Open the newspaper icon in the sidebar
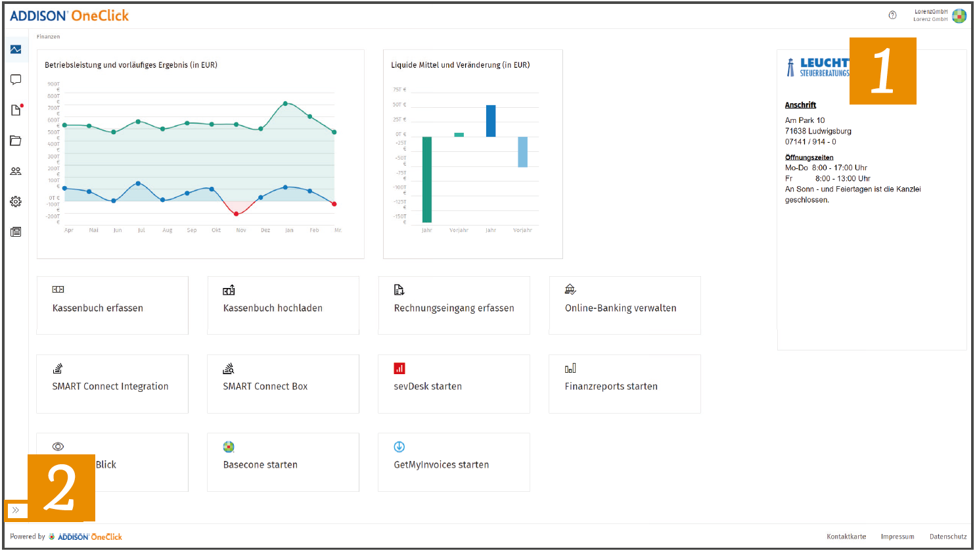The image size is (977, 553). pyautogui.click(x=16, y=231)
